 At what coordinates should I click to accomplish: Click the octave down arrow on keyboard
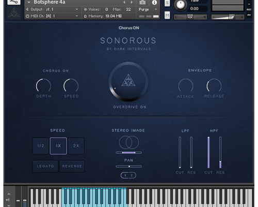(9, 205)
